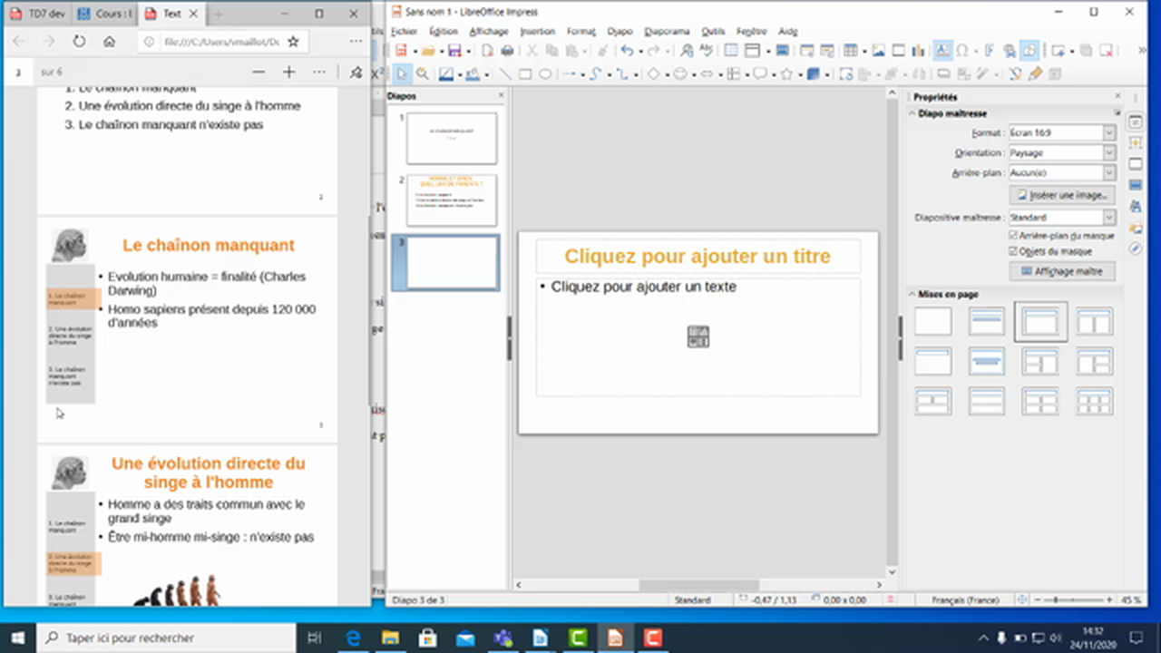
Task: Collapse the Diapo maîtresse section
Action: coord(912,113)
